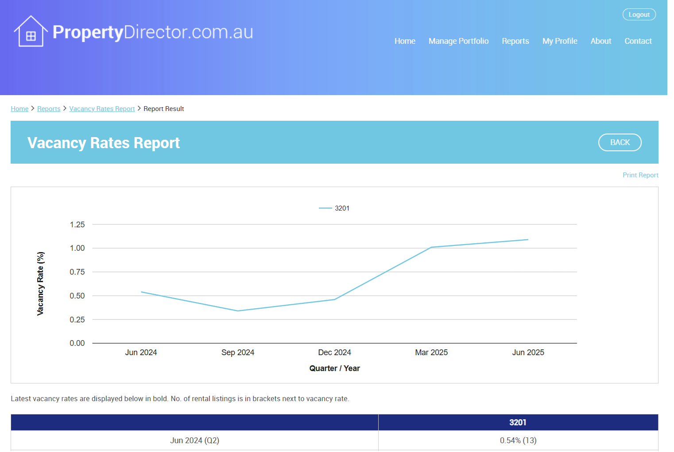Screen dimensions: 674x452
Task: Click the 3201 table column header
Action: pos(518,422)
